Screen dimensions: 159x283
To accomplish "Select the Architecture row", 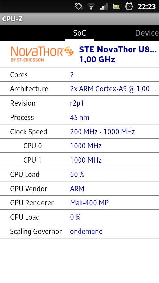I will coord(79,89).
